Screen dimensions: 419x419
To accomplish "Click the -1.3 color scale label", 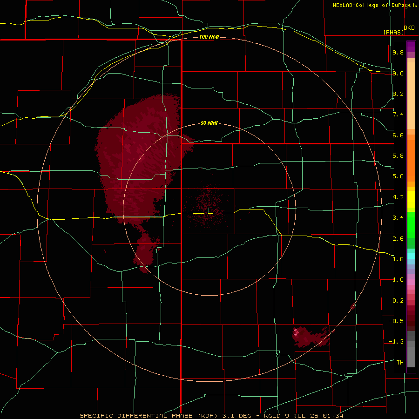I will coord(396,342).
